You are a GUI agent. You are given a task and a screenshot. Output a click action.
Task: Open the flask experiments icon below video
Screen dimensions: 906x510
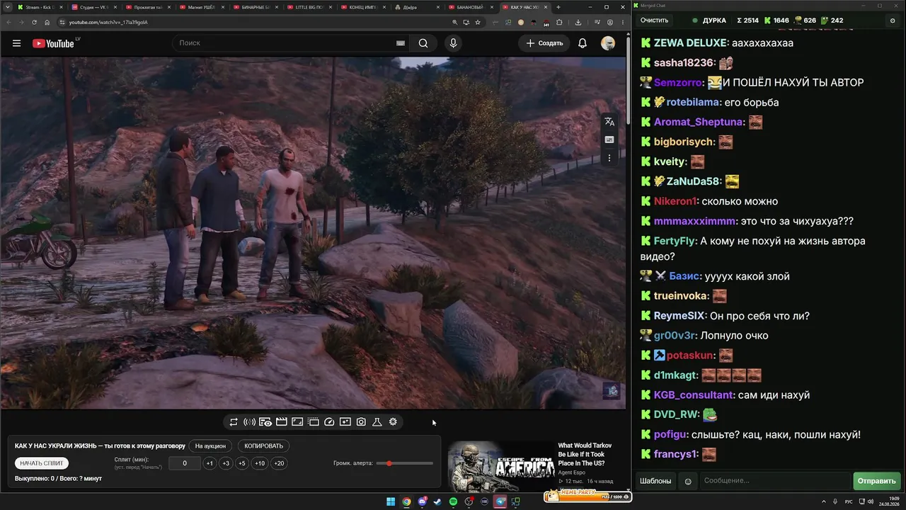[377, 422]
